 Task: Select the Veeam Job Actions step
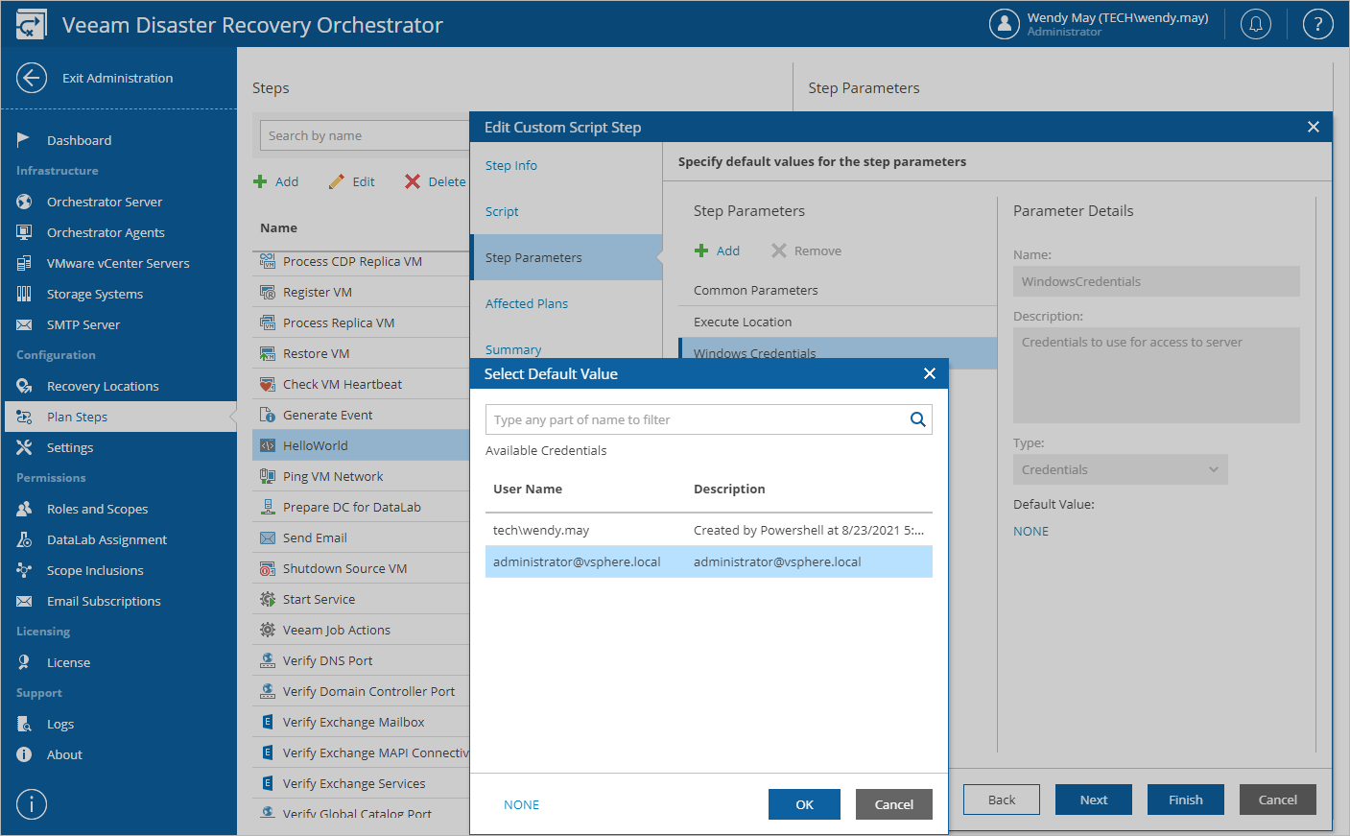pyautogui.click(x=361, y=630)
